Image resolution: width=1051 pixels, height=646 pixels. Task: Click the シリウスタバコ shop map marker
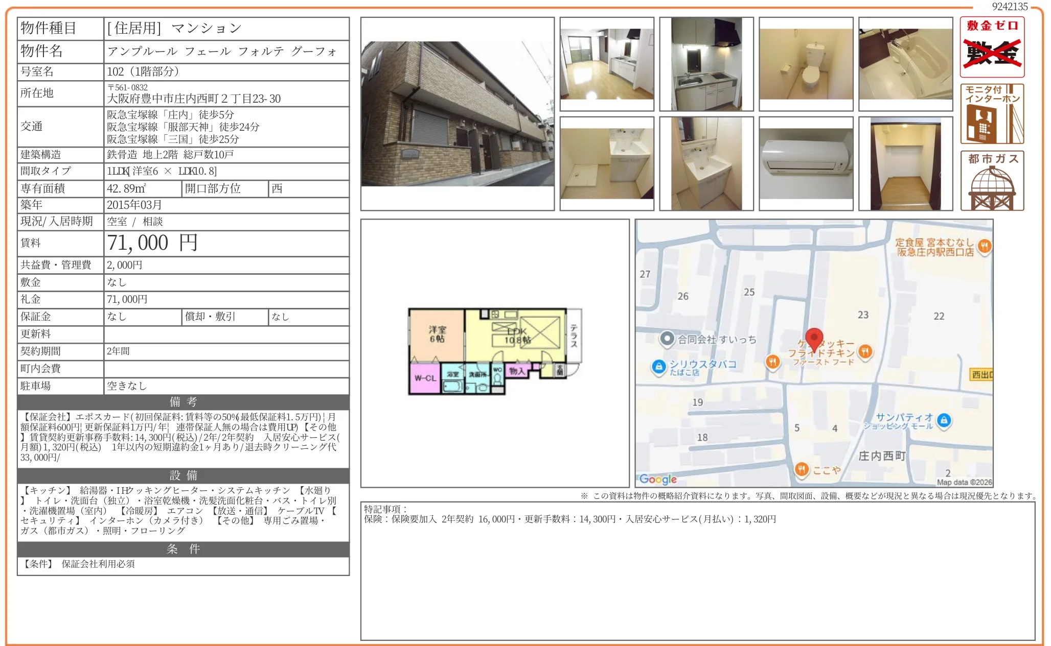pos(659,366)
